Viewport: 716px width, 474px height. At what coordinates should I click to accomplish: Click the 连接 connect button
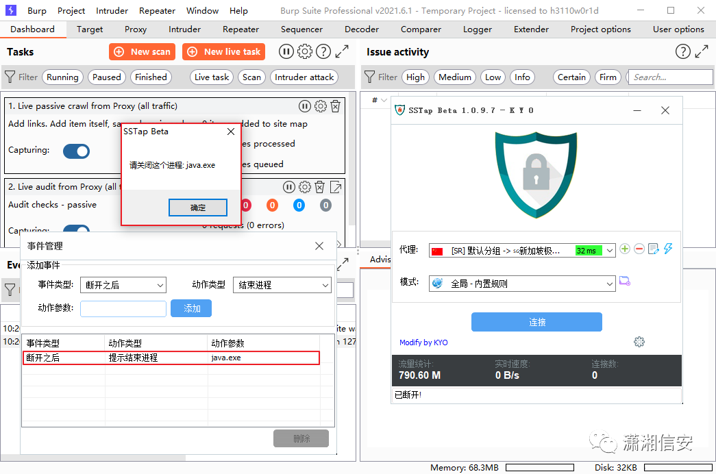(536, 322)
